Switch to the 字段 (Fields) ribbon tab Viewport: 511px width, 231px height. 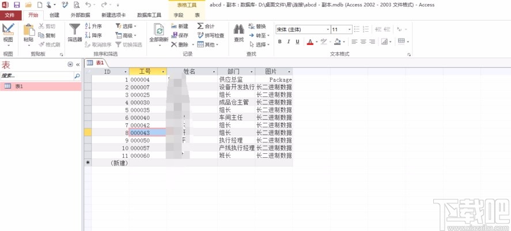tap(178, 15)
